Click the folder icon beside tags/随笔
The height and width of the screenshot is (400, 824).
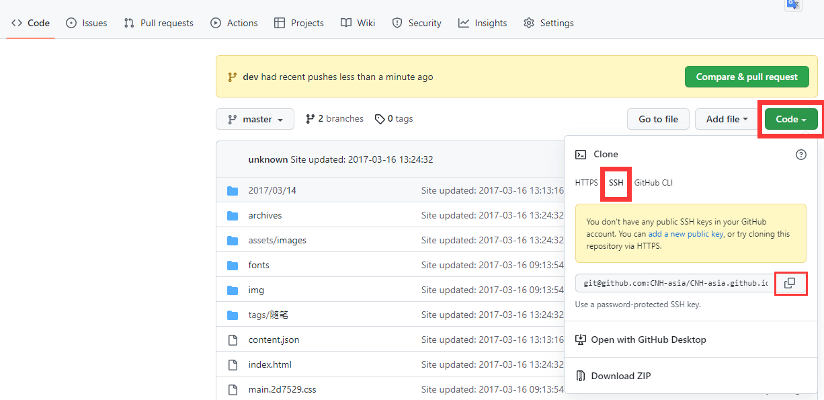233,315
